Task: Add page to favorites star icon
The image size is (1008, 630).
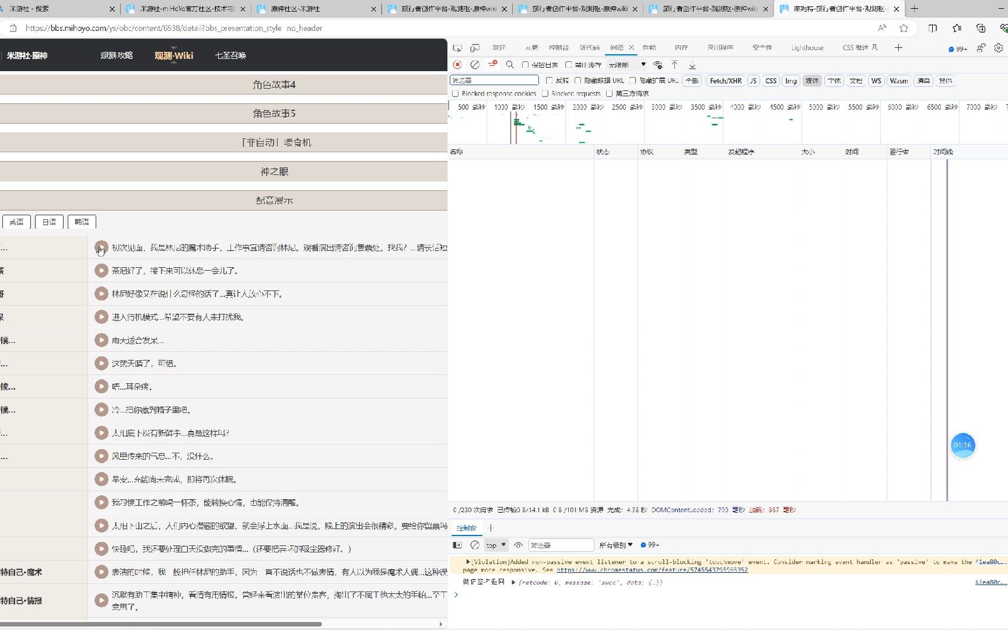Action: pos(904,28)
